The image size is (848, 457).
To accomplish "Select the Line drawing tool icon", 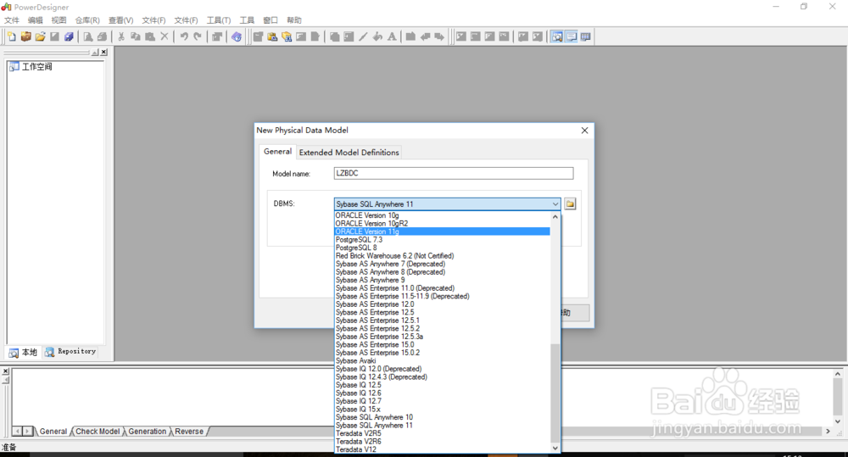I will 363,36.
